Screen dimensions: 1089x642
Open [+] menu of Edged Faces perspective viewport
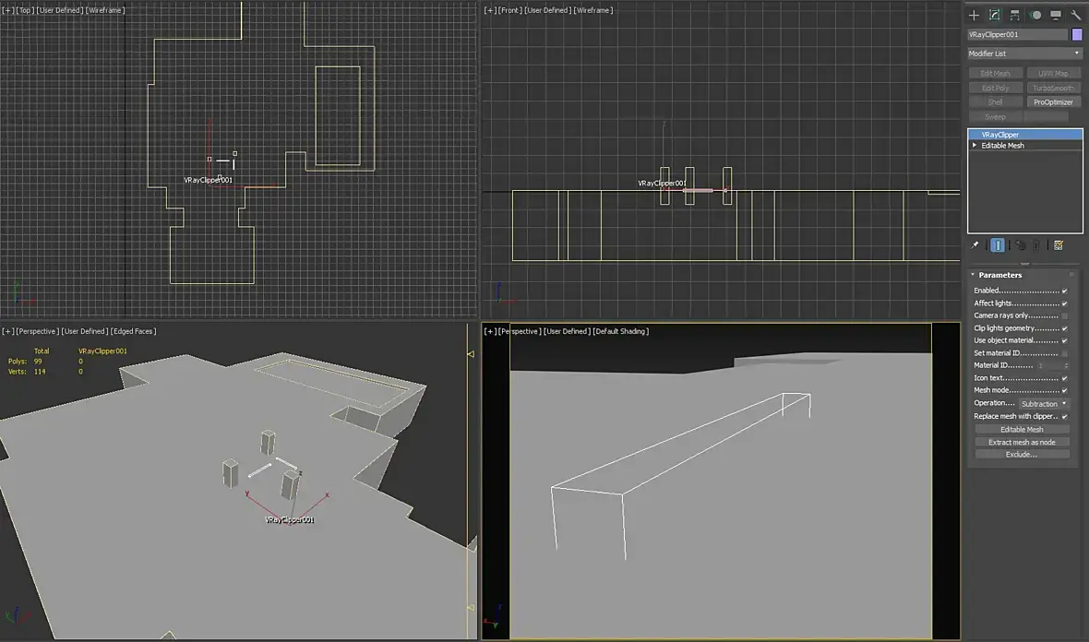coord(7,331)
